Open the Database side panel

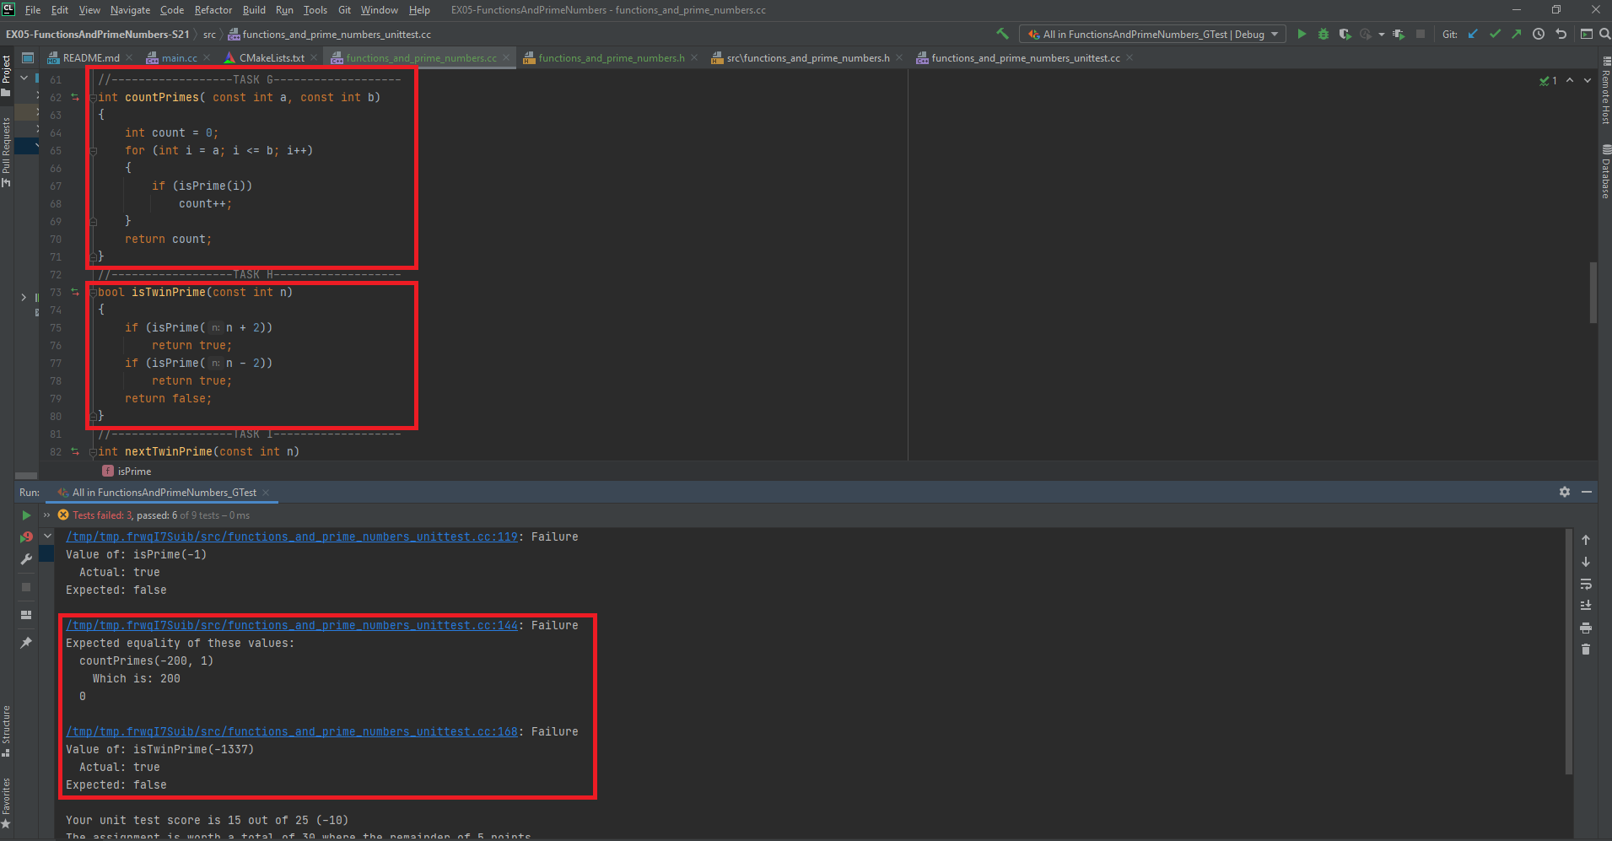click(x=1605, y=171)
